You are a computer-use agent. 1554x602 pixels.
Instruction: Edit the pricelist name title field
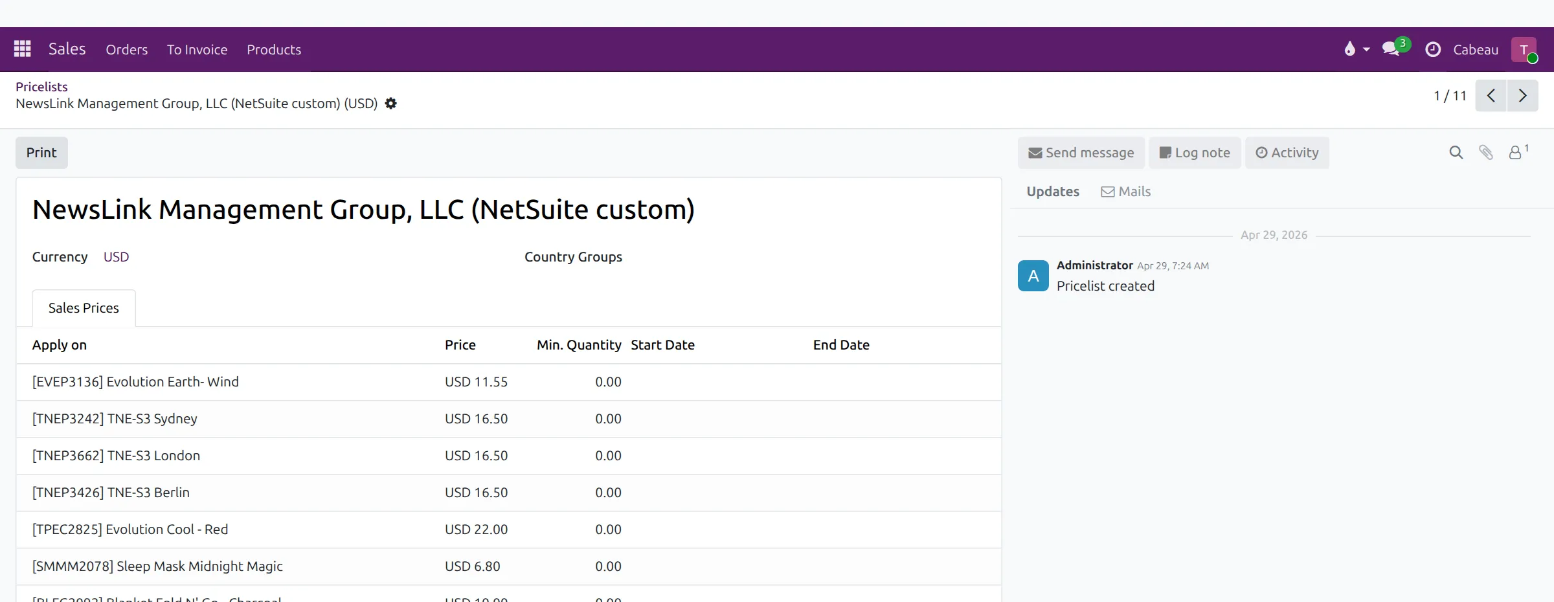point(363,210)
